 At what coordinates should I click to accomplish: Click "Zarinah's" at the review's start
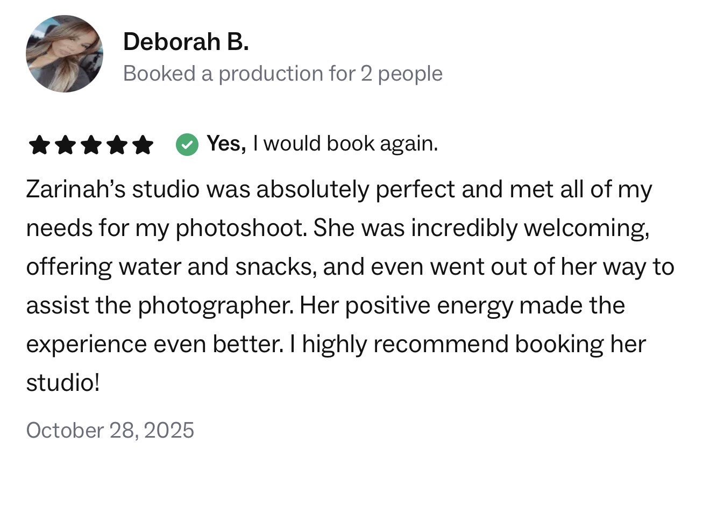75,189
